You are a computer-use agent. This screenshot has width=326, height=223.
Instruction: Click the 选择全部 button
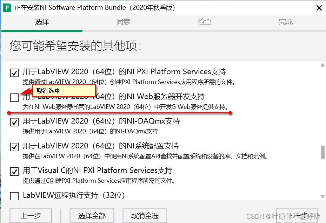coord(92,216)
